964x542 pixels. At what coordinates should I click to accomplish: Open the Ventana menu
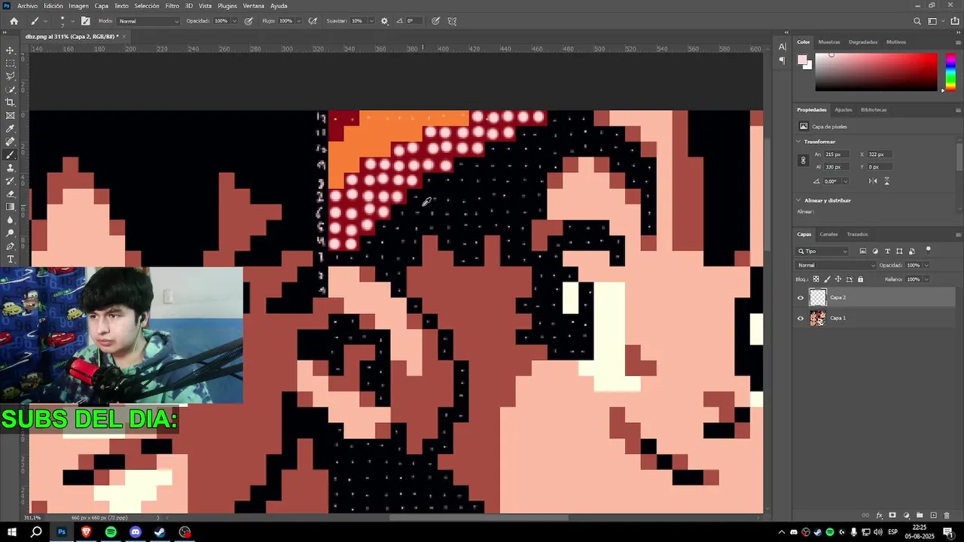253,5
